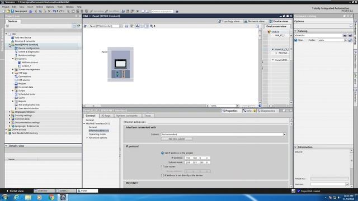The width and height of the screenshot is (358, 201).
Task: Open Chrome from Windows taskbar
Action: click(x=51, y=197)
